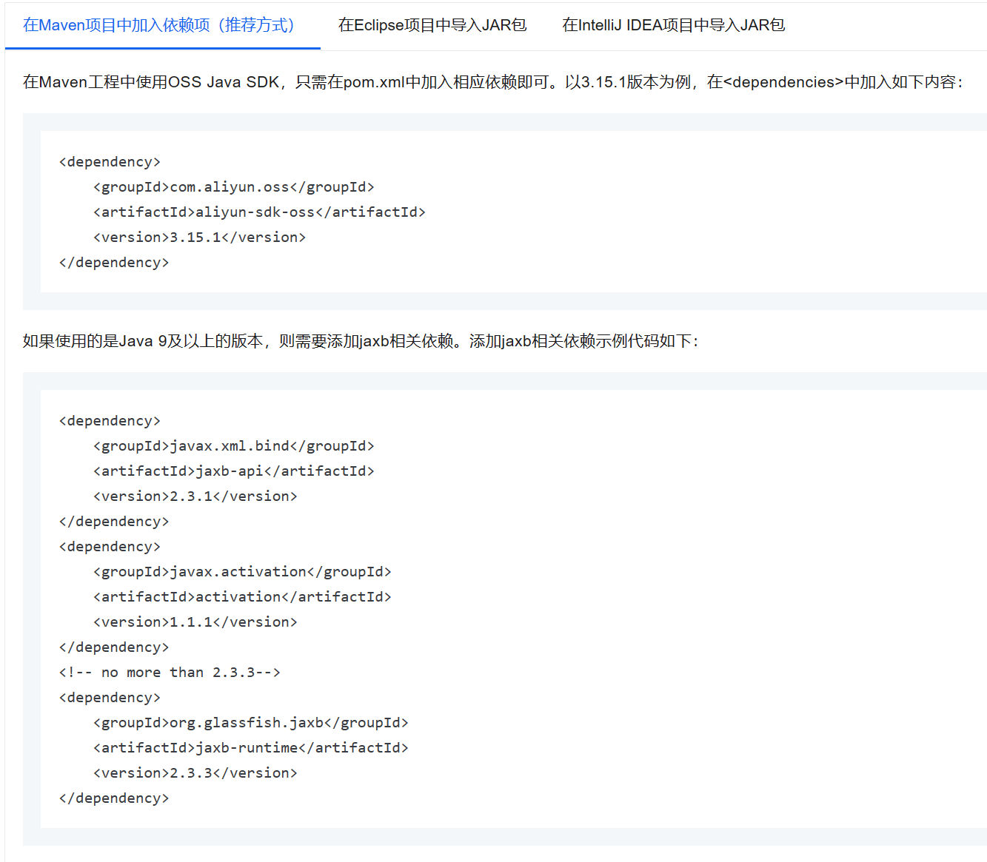This screenshot has width=987, height=862.
Task: Click the opening dependency tag in first code block
Action: point(110,162)
